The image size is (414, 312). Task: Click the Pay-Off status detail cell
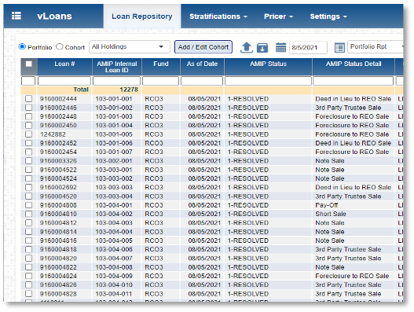point(327,205)
